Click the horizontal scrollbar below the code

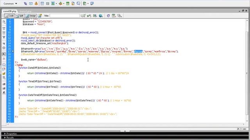tap(126, 124)
